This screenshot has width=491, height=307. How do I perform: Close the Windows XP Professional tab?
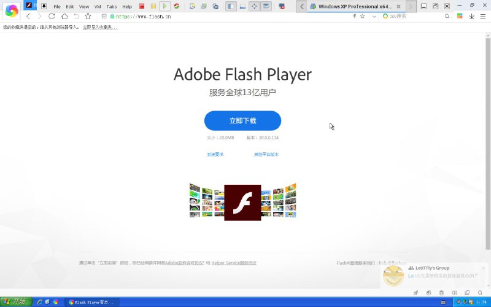(398, 6)
